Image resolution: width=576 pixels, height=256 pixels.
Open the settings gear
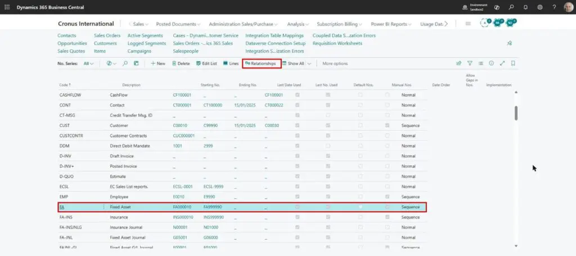540,7
